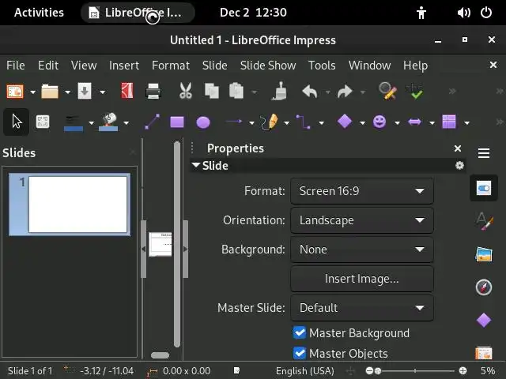The width and height of the screenshot is (506, 379).
Task: Click the Paste clipboard icon
Action: 236,92
